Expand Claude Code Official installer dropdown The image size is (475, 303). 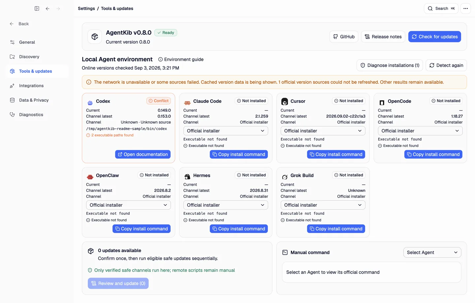226,131
